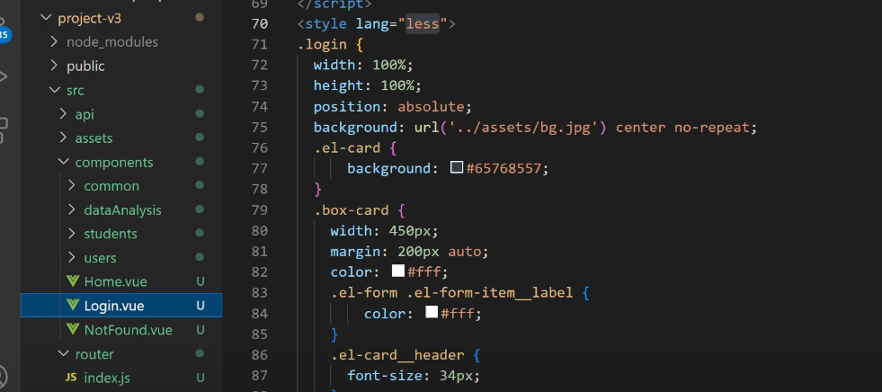Expand the api folder chevron

63,114
